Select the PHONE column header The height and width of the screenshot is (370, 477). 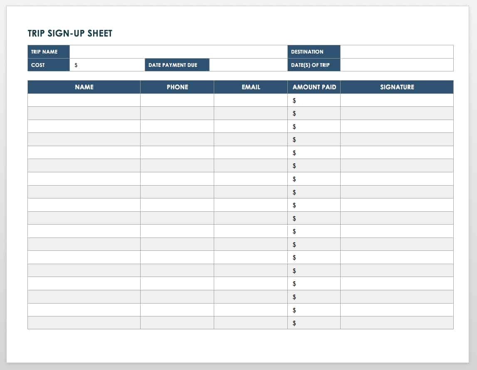(177, 87)
